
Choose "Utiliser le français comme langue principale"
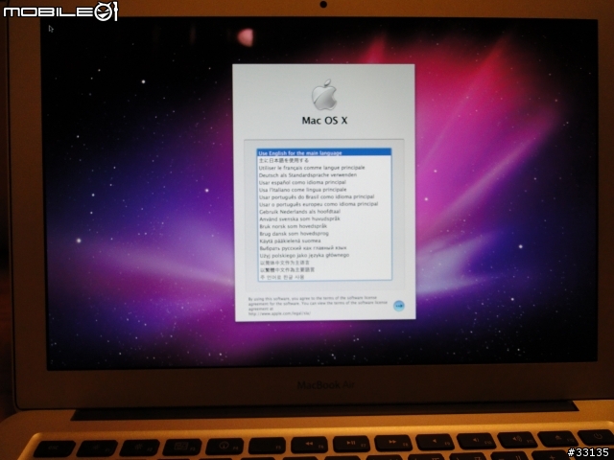(324, 168)
